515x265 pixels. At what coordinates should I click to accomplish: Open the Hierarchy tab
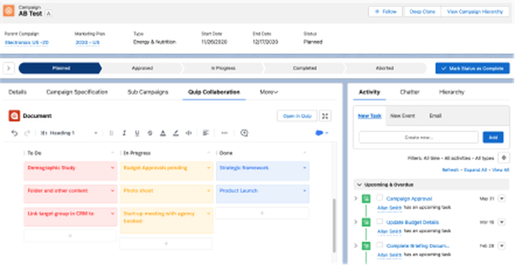(452, 92)
